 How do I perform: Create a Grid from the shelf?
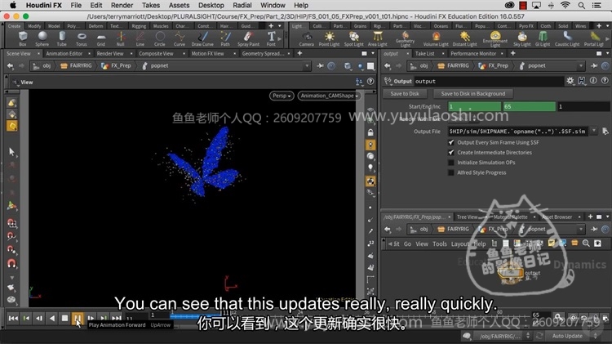101,38
